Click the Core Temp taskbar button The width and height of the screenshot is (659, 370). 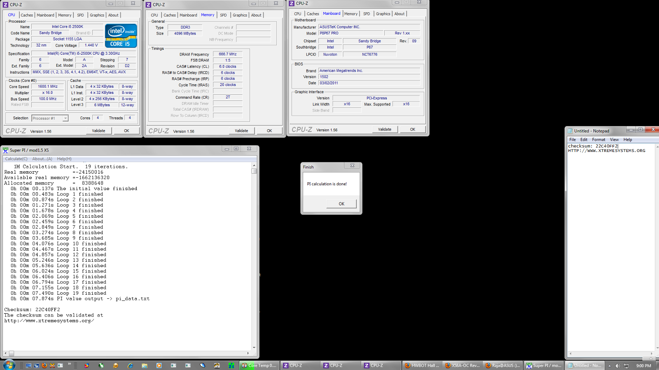click(259, 365)
